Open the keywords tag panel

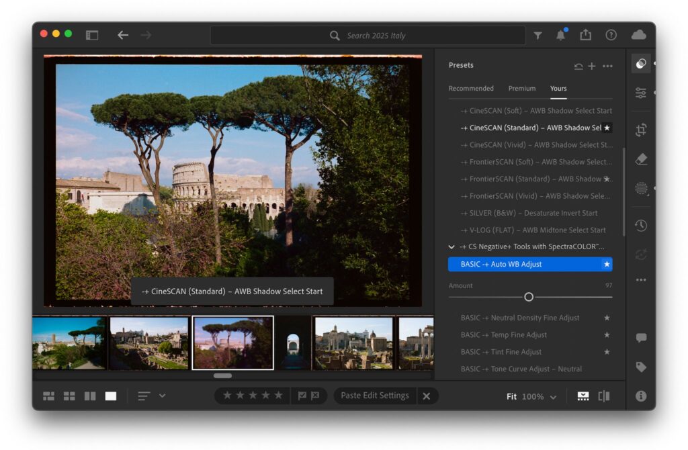[641, 367]
